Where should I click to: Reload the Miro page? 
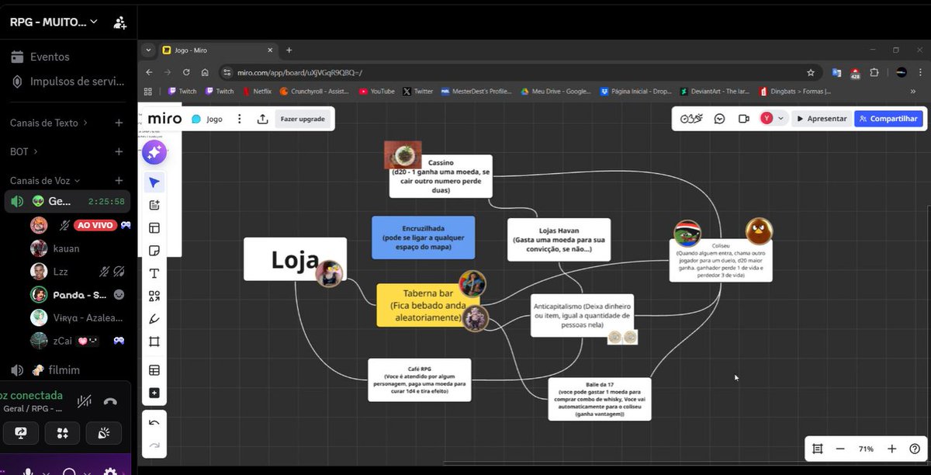[x=185, y=72]
